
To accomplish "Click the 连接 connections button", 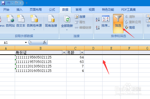I will coord(80,17).
